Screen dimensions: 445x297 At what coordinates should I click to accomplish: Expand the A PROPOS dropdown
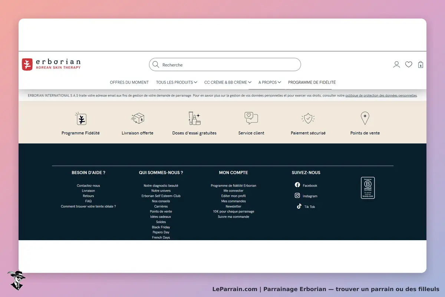coord(270,82)
